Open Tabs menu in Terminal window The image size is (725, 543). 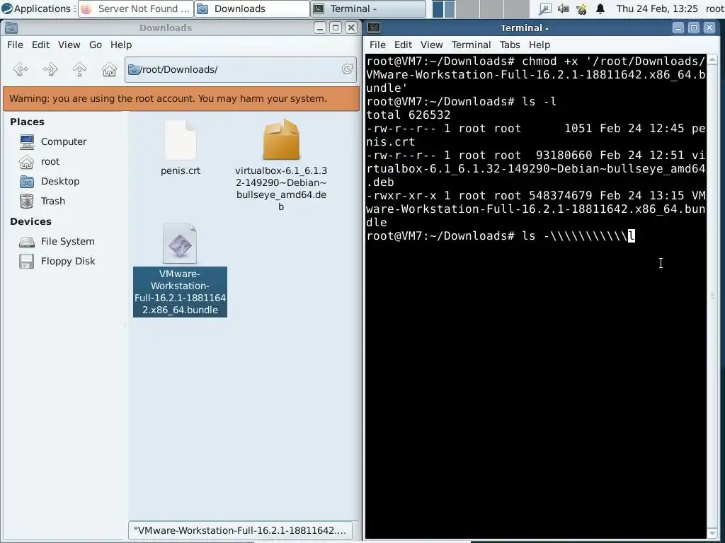pyautogui.click(x=510, y=45)
